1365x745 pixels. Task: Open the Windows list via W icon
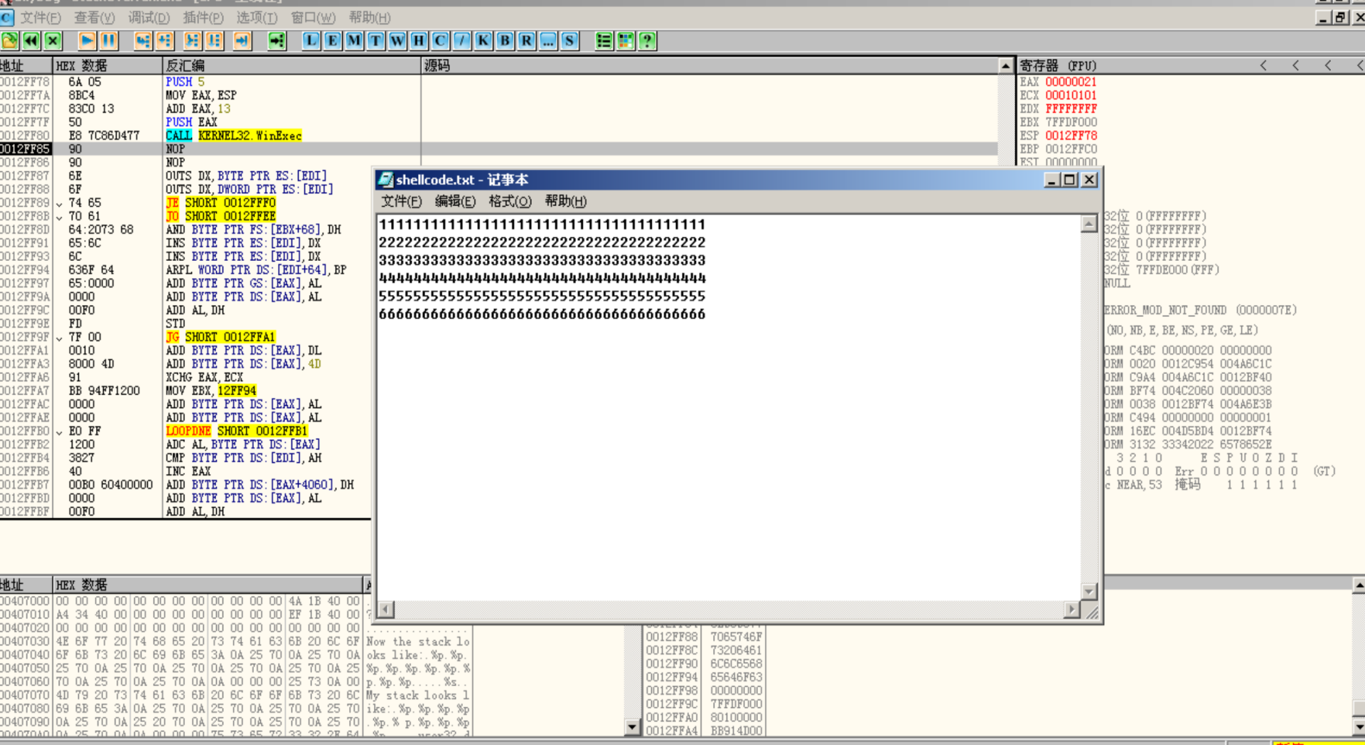[x=397, y=41]
